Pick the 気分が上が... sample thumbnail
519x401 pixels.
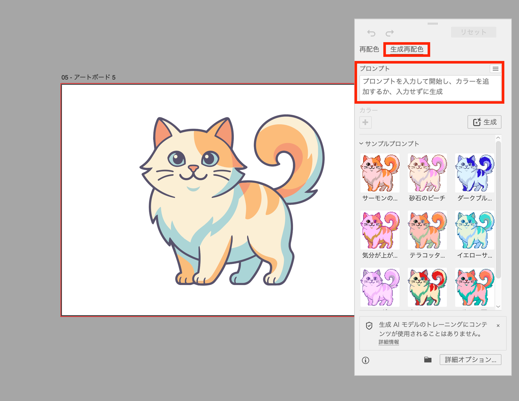click(380, 230)
